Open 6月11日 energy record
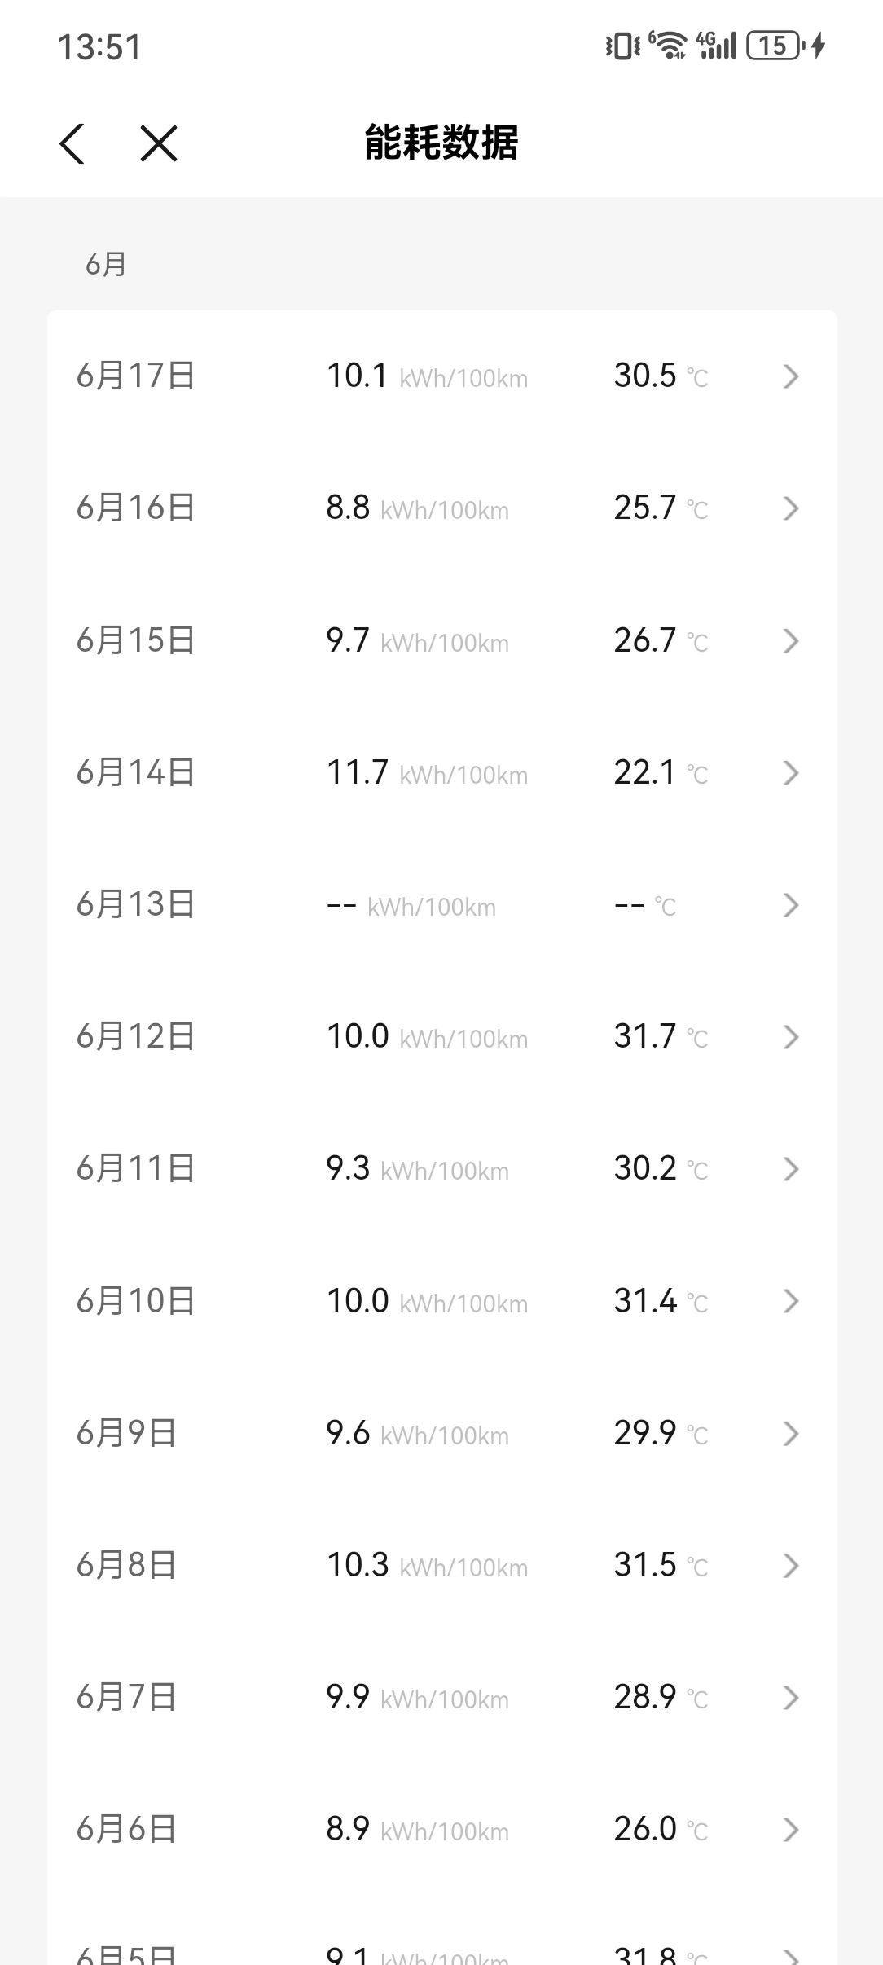This screenshot has width=883, height=1965. 442,1169
